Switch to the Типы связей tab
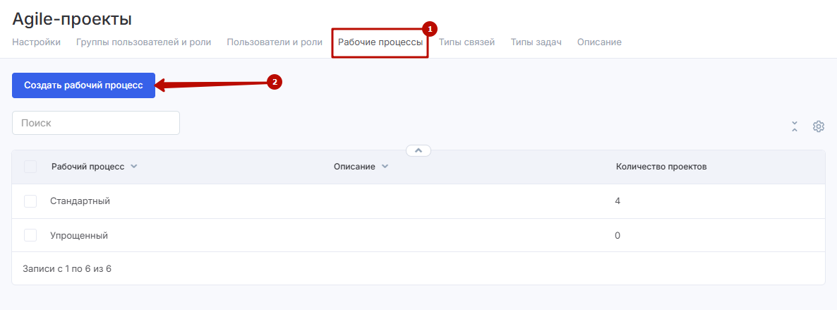The height and width of the screenshot is (310, 837). pos(466,42)
